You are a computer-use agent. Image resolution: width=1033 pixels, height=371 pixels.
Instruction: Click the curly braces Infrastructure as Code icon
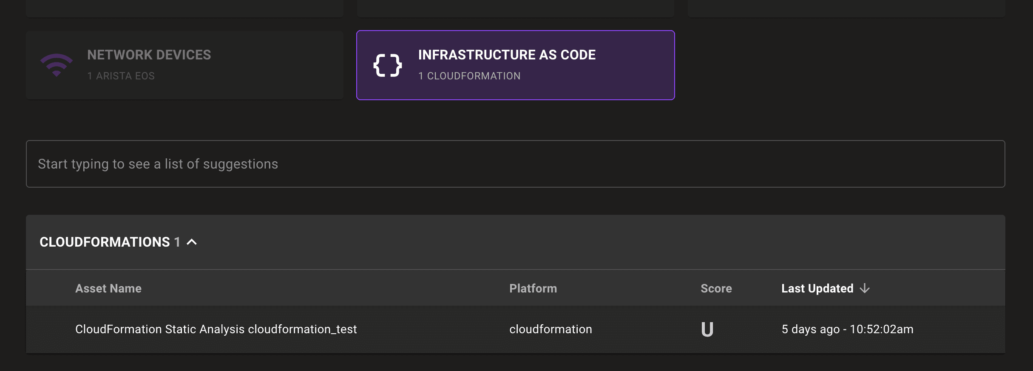387,65
